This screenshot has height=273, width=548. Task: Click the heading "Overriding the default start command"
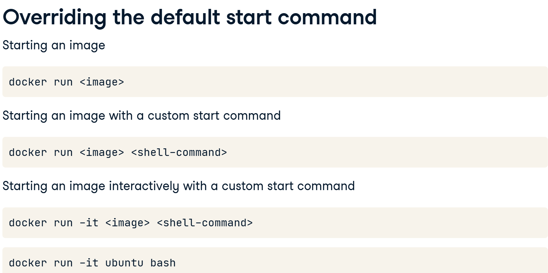(190, 17)
